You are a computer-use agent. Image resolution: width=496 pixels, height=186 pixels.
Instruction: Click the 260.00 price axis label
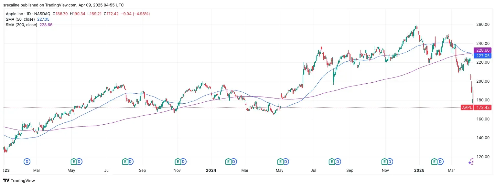pyautogui.click(x=482, y=25)
